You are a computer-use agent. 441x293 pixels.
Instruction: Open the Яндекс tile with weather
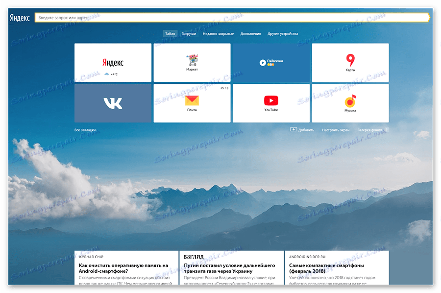tap(113, 62)
